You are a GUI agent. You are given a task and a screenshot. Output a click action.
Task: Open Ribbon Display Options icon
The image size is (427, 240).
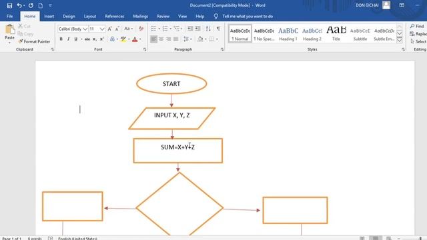pos(402,5)
